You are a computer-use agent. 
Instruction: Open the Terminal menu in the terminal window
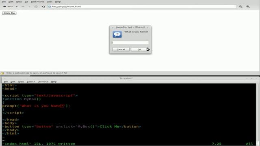(43, 82)
